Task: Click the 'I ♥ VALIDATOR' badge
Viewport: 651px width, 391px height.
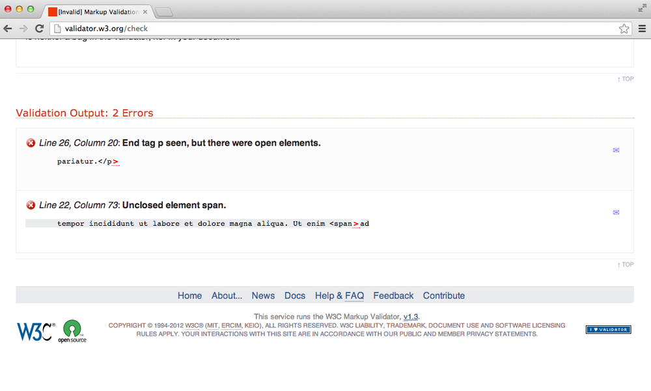Action: click(608, 329)
